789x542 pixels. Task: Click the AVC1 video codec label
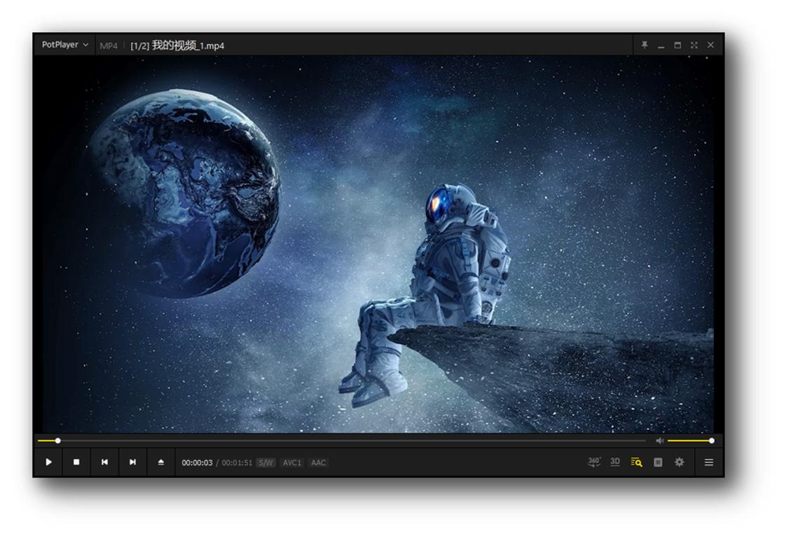tap(291, 463)
